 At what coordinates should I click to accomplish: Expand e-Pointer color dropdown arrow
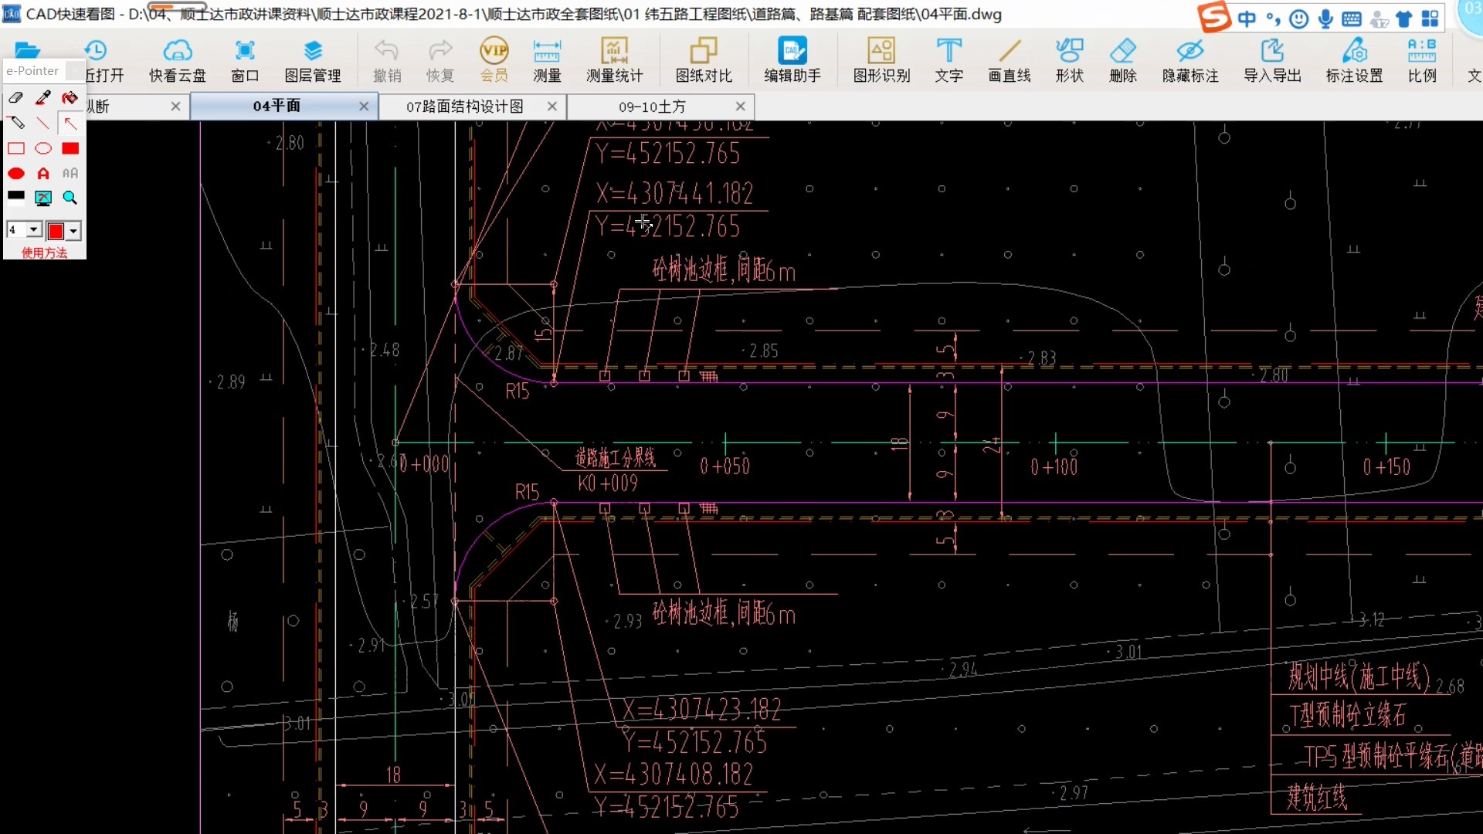point(73,231)
